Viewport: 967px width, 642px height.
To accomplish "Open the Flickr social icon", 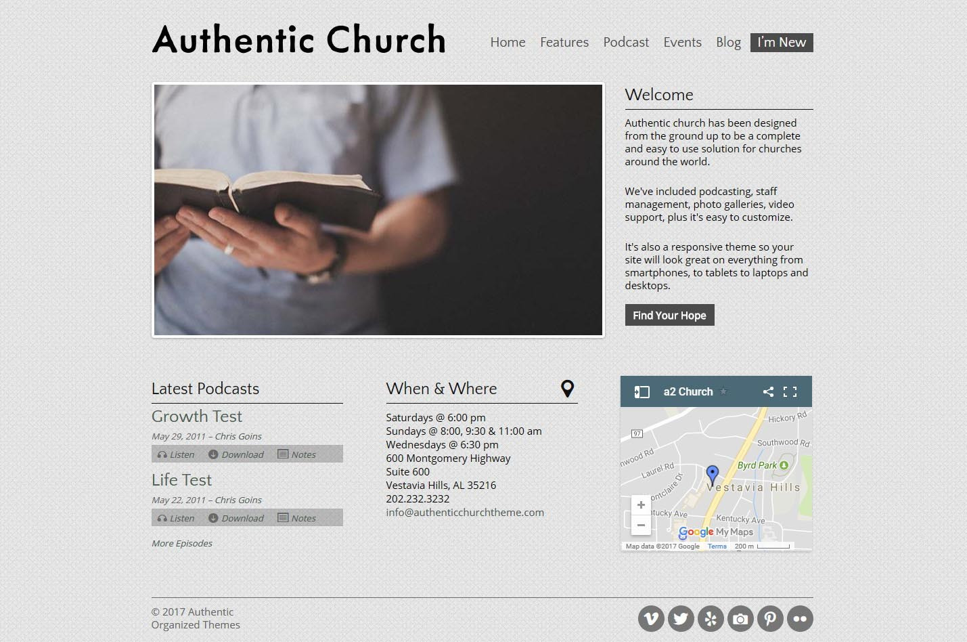I will [800, 618].
